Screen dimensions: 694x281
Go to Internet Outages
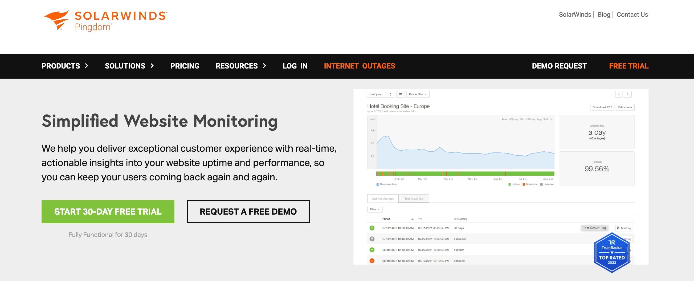[x=359, y=66]
